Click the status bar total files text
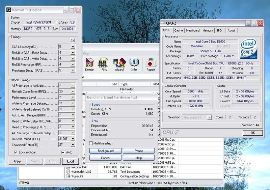 point(157,183)
